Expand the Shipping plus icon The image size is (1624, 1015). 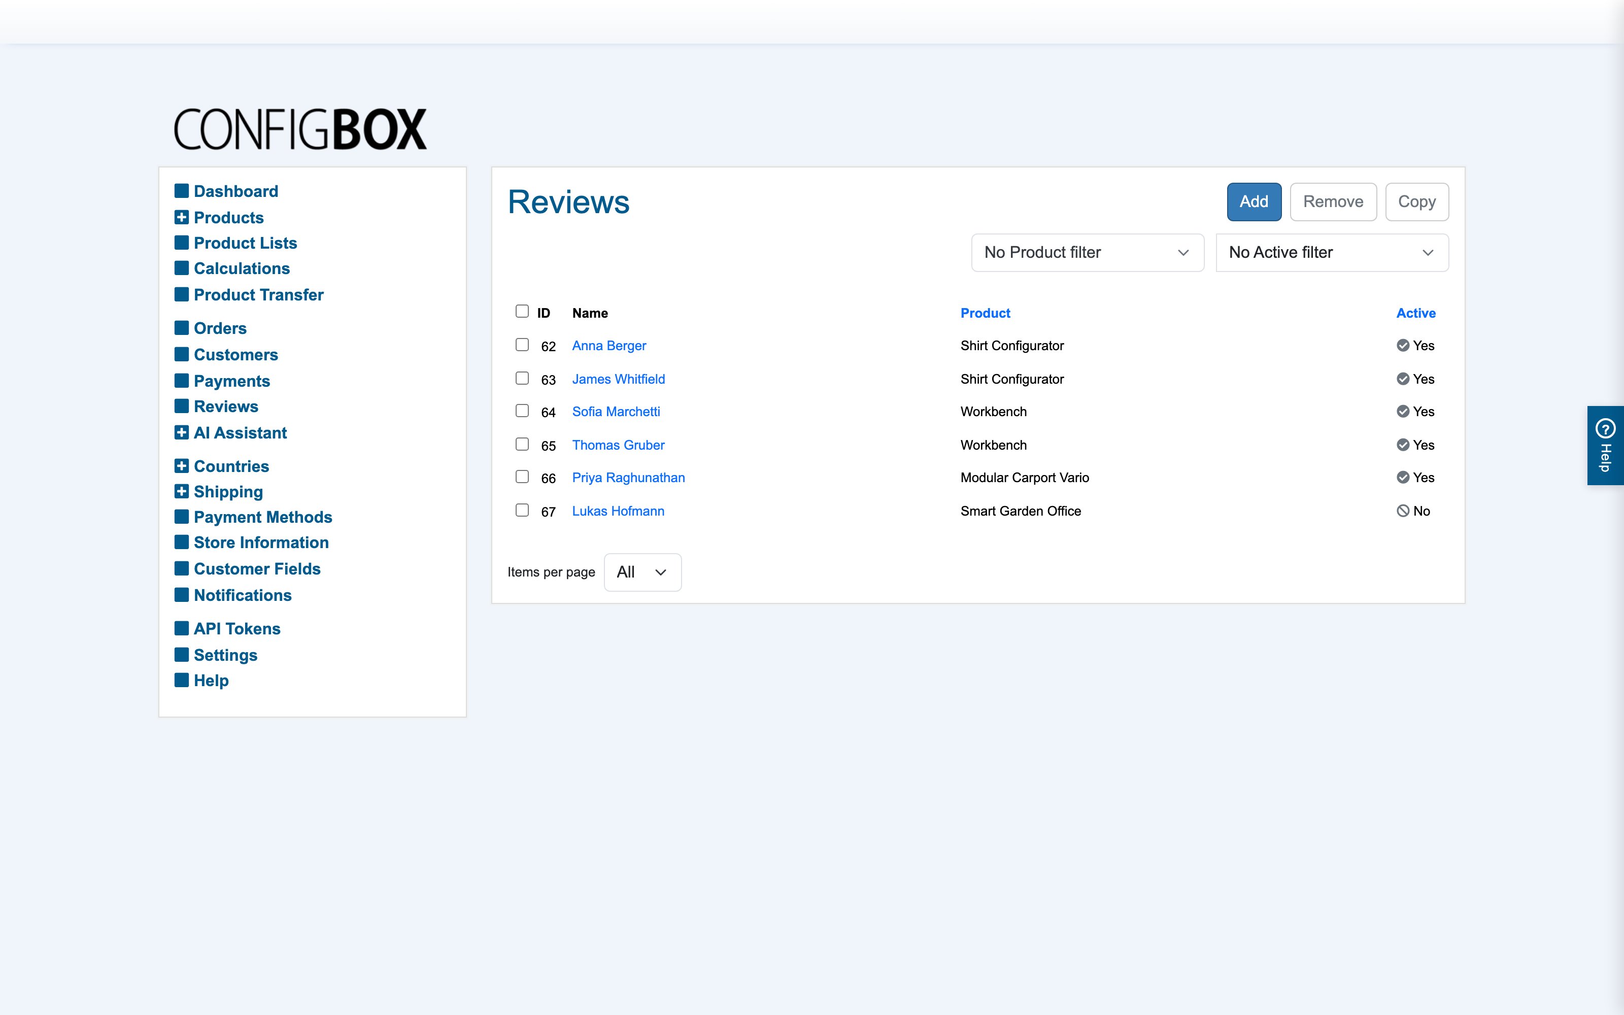coord(181,491)
